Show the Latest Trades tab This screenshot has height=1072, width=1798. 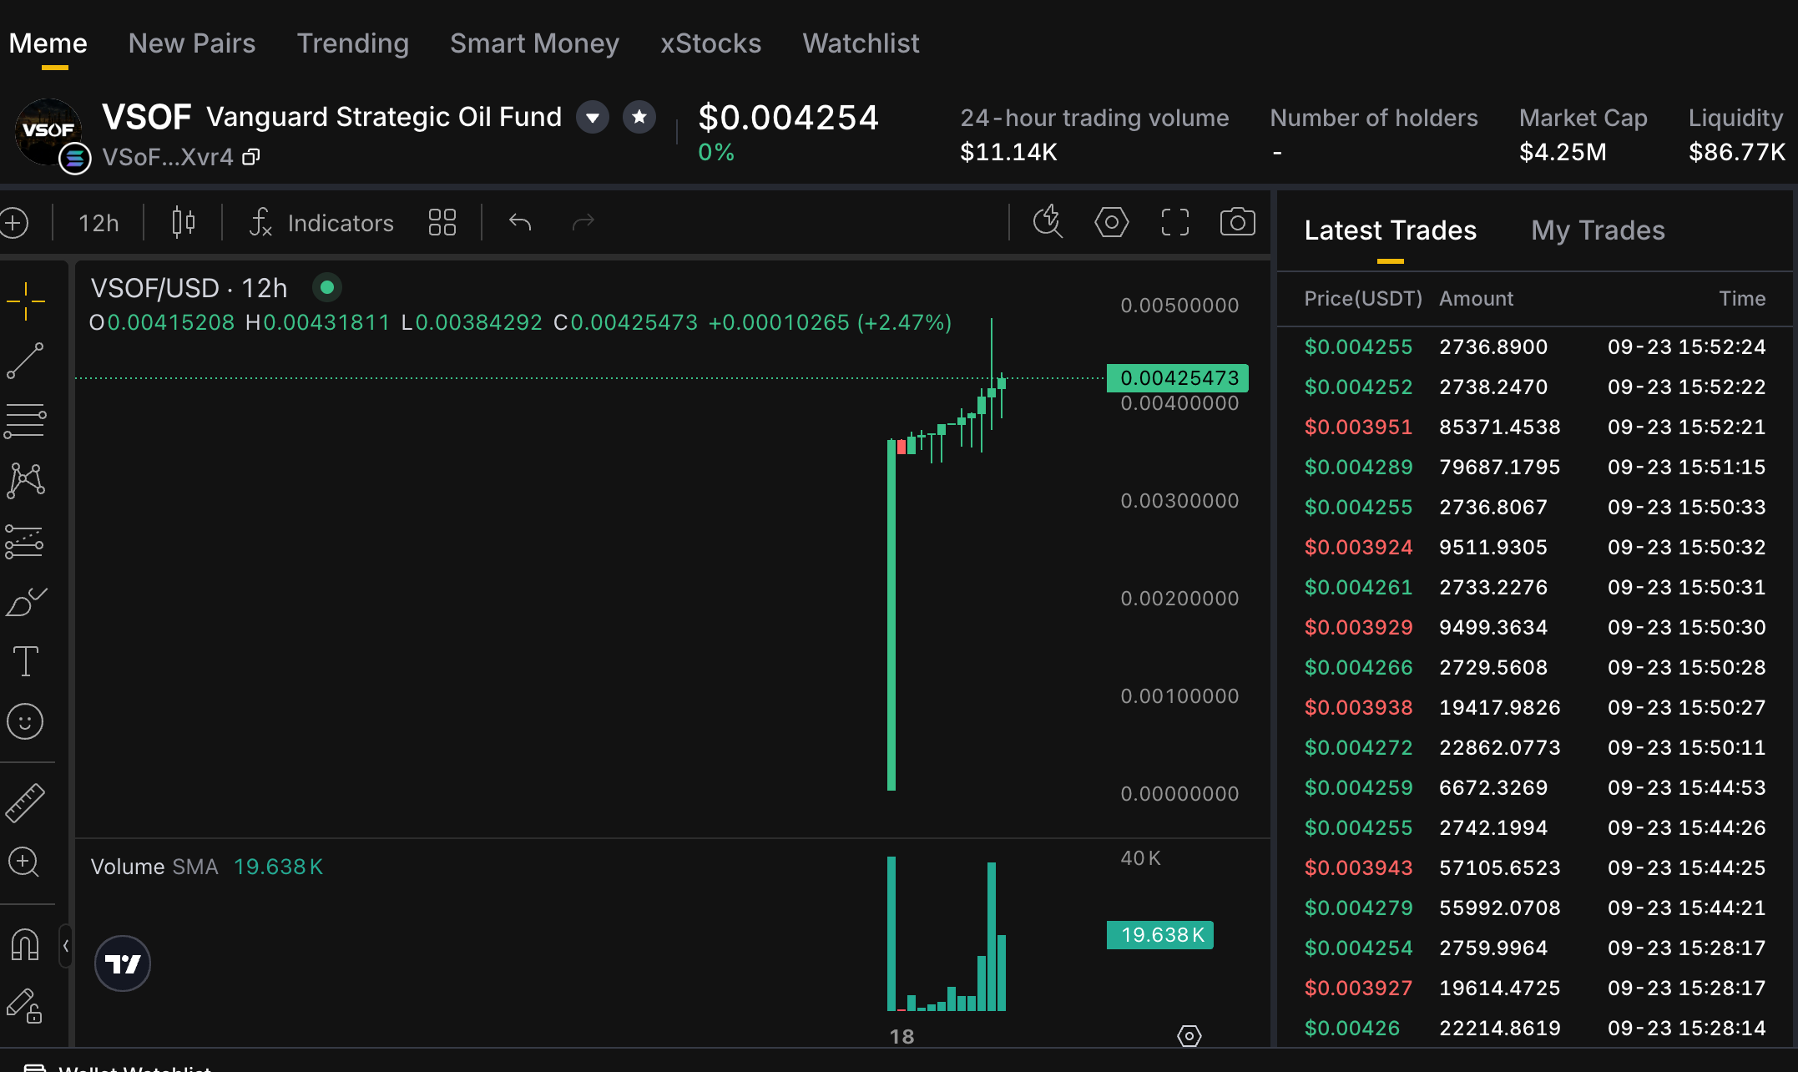[x=1391, y=230]
